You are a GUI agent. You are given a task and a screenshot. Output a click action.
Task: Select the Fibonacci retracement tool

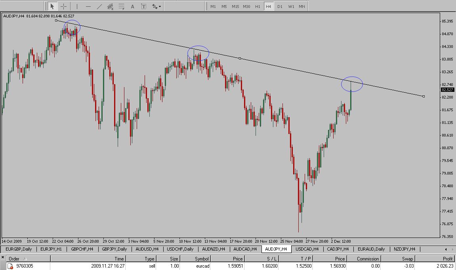click(x=122, y=6)
